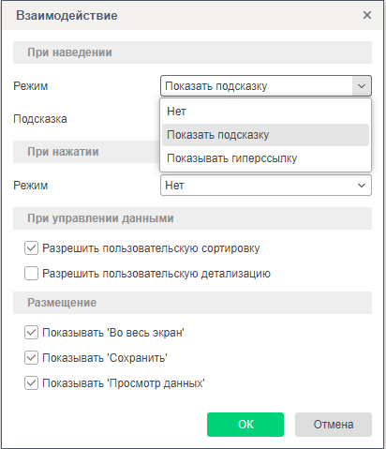This screenshot has width=386, height=449.
Task: Open the При нажатии mode dropdown
Action: pyautogui.click(x=266, y=186)
